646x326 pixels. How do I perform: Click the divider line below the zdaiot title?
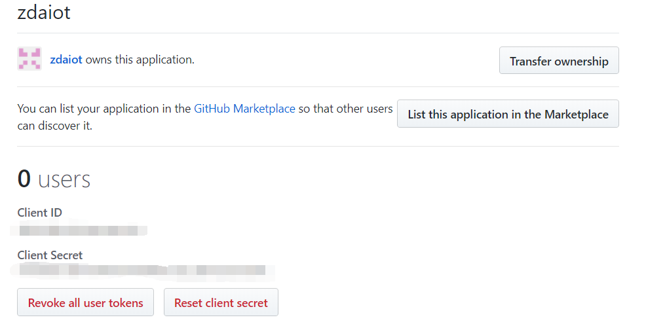point(318,33)
